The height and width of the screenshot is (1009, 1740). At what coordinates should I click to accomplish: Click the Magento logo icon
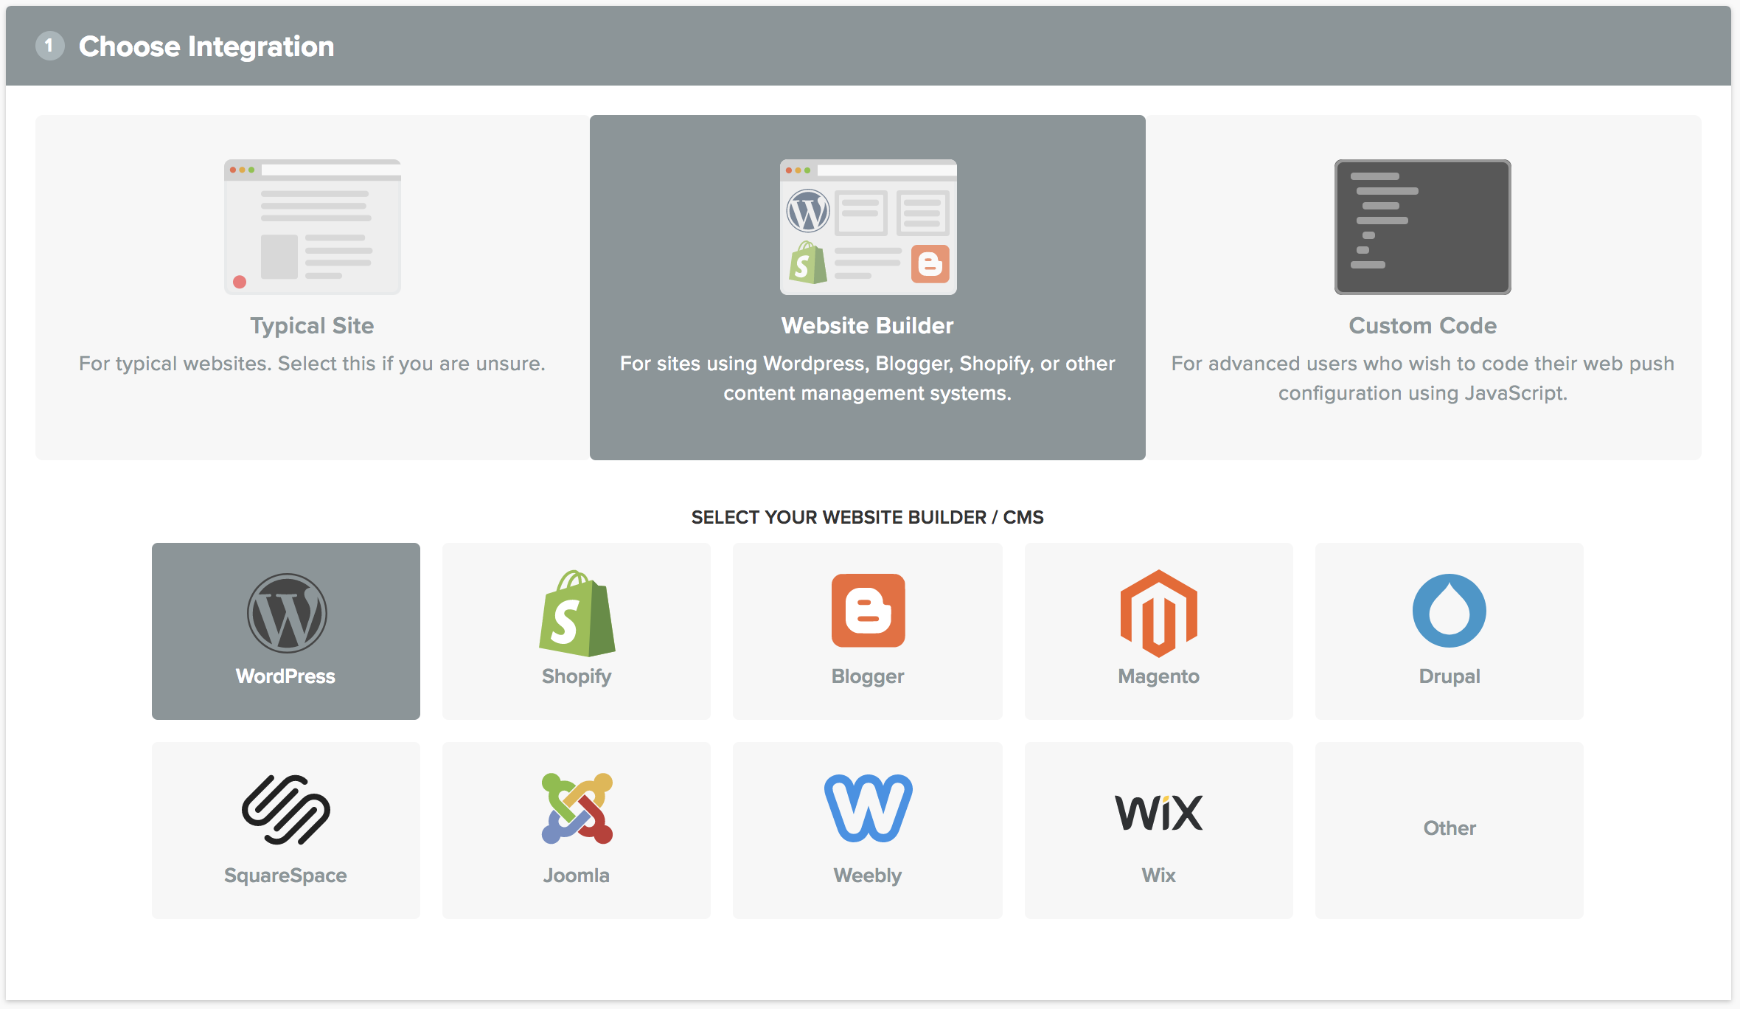point(1158,613)
